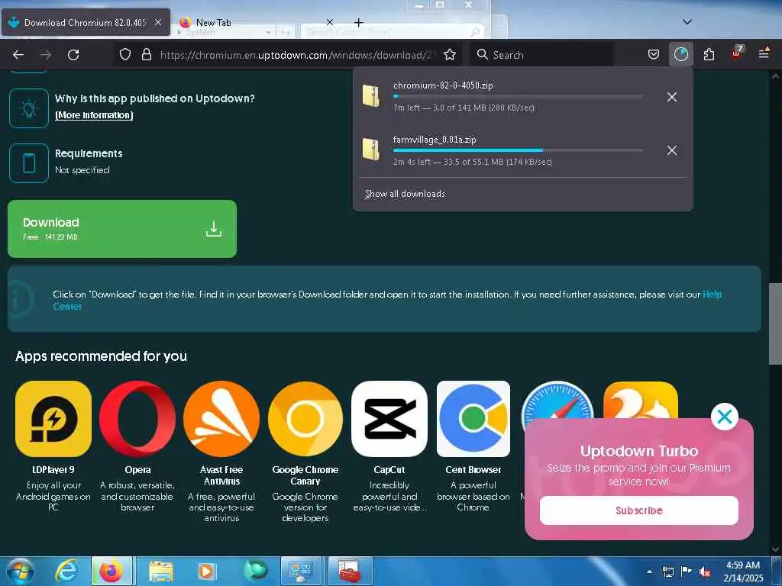Viewport: 782px width, 586px height.
Task: Open the uBlock Origin extension icon
Action: pyautogui.click(x=737, y=53)
